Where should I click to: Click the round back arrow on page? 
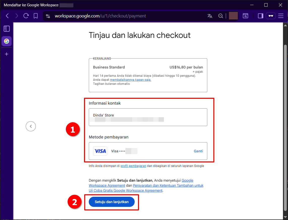31,126
